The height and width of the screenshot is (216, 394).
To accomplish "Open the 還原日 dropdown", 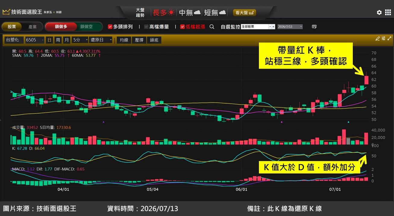I will [101, 40].
